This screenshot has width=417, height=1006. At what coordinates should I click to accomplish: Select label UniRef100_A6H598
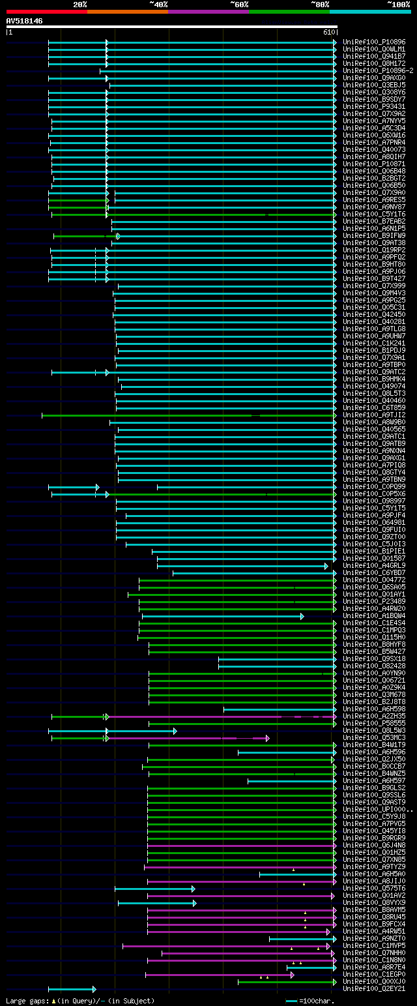pyautogui.click(x=374, y=709)
